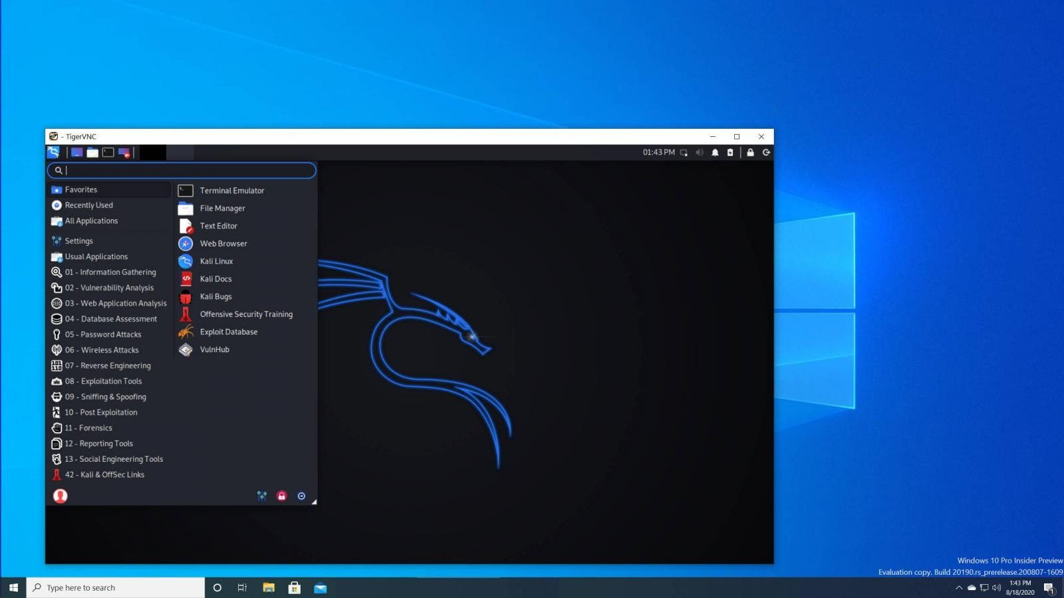
Task: Switch to the Recently Used section
Action: (89, 205)
